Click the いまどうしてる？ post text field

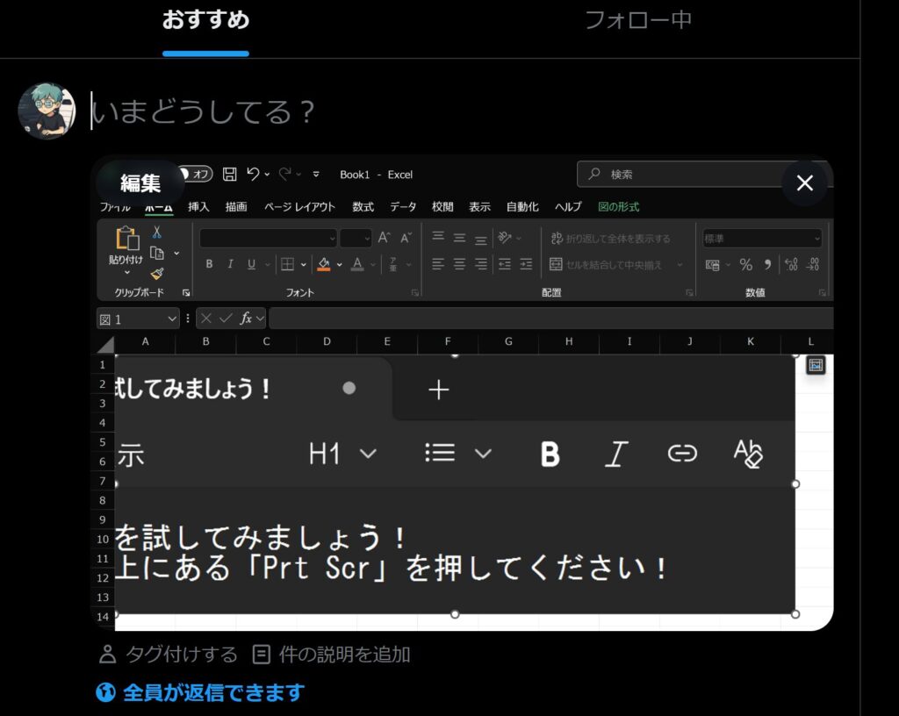[x=351, y=112]
